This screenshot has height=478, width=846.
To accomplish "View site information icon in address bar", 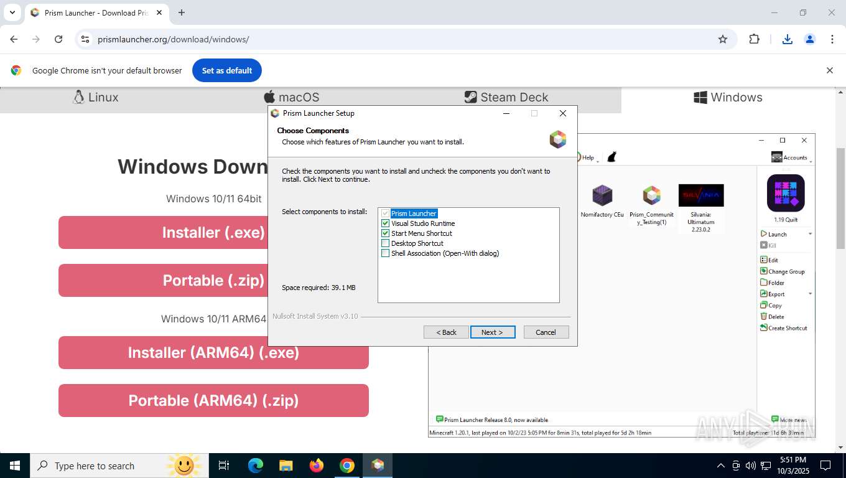I will (x=85, y=39).
